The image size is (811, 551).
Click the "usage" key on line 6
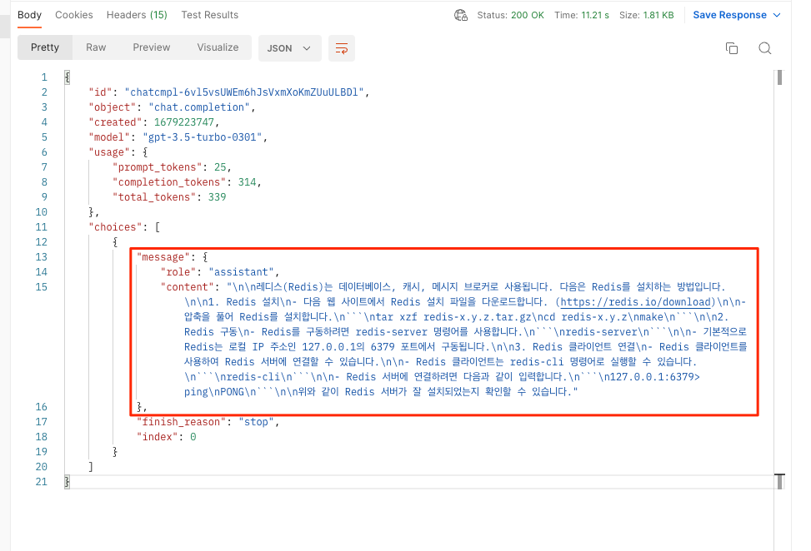109,152
